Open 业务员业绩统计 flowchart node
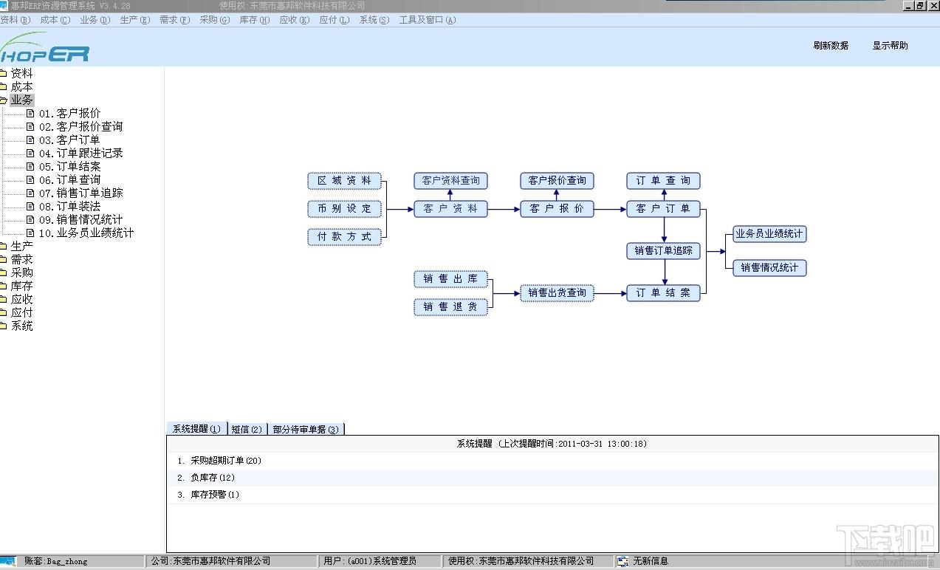This screenshot has height=570, width=940. [x=770, y=234]
